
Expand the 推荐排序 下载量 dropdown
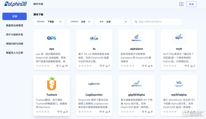pyautogui.click(x=49, y=22)
